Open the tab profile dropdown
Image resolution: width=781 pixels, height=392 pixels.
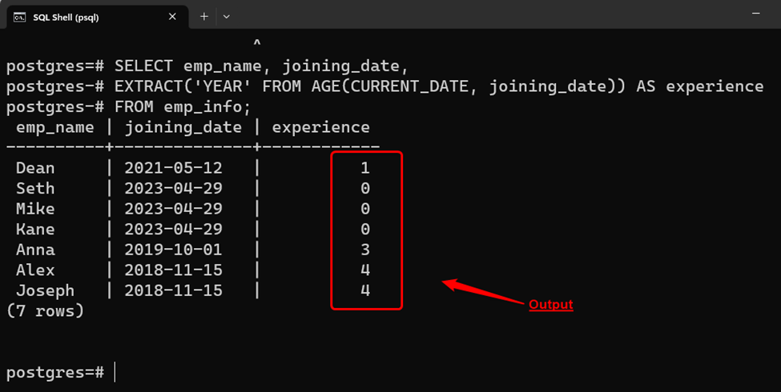tap(227, 17)
